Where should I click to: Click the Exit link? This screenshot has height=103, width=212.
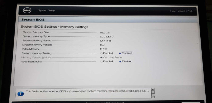tap(190, 11)
